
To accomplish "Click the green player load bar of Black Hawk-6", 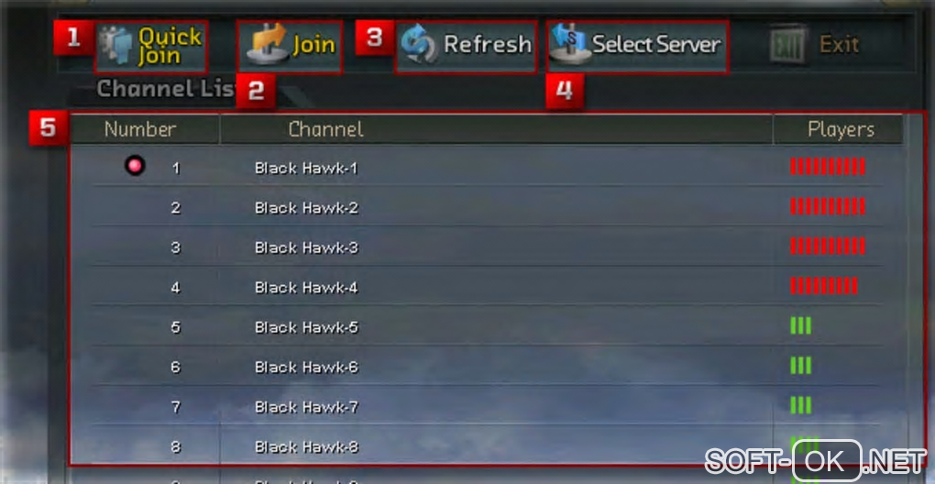I will (x=801, y=366).
